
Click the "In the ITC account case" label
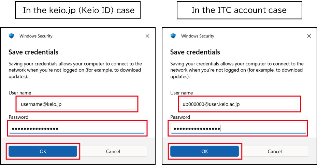pyautogui.click(x=239, y=10)
